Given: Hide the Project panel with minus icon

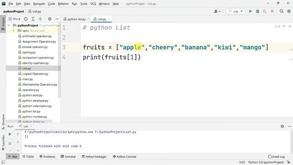Looking at the screenshot, I should click(x=57, y=19).
